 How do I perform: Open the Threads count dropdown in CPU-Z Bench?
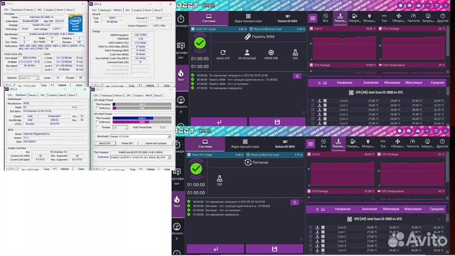(x=120, y=128)
